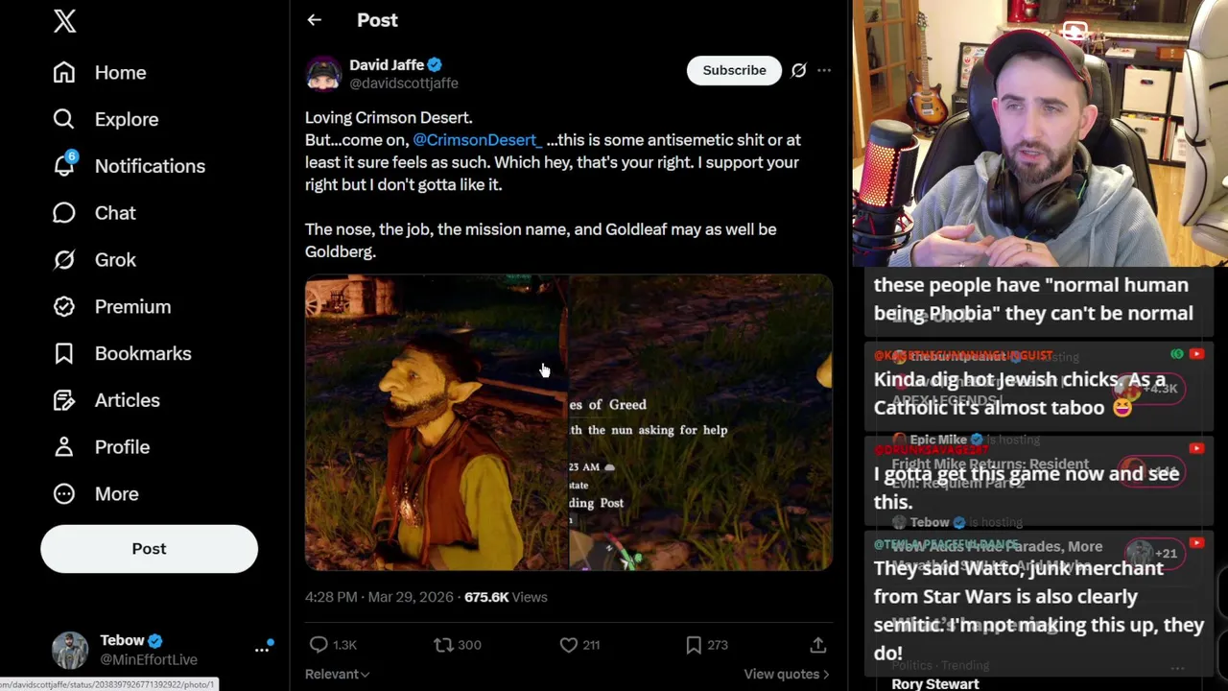Like the post with the heart icon
Viewport: 1228px width, 691px height.
point(569,645)
